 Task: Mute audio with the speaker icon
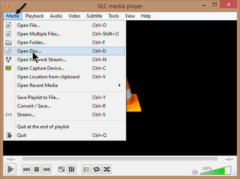pyautogui.click(x=195, y=172)
